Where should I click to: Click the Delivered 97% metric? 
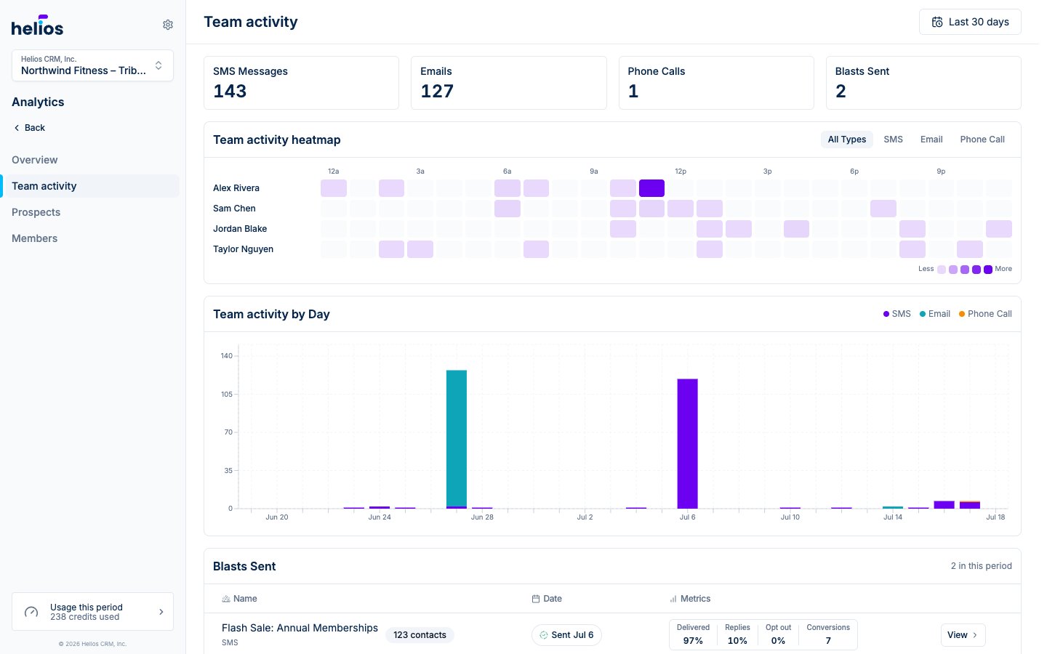click(693, 634)
